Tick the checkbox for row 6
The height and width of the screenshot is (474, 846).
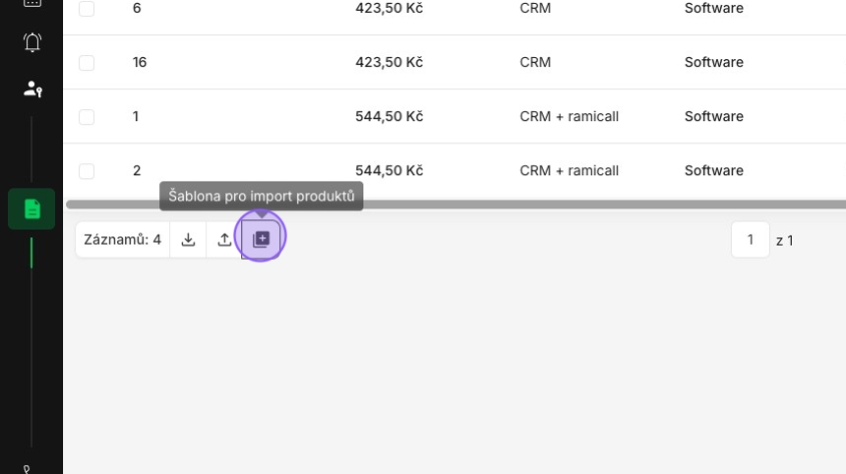(87, 9)
